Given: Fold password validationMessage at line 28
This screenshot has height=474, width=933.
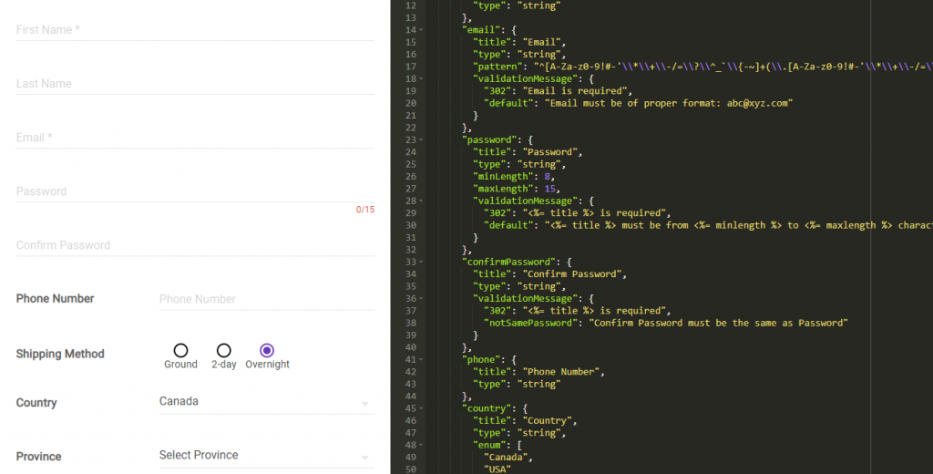Looking at the screenshot, I should pos(421,201).
